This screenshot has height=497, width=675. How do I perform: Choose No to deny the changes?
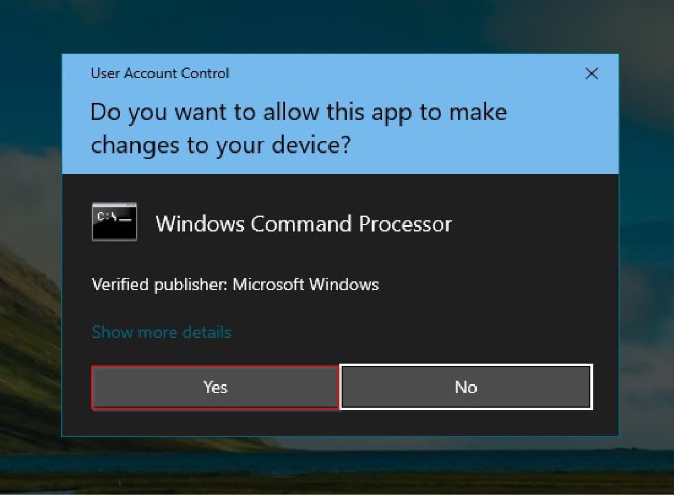[466, 387]
